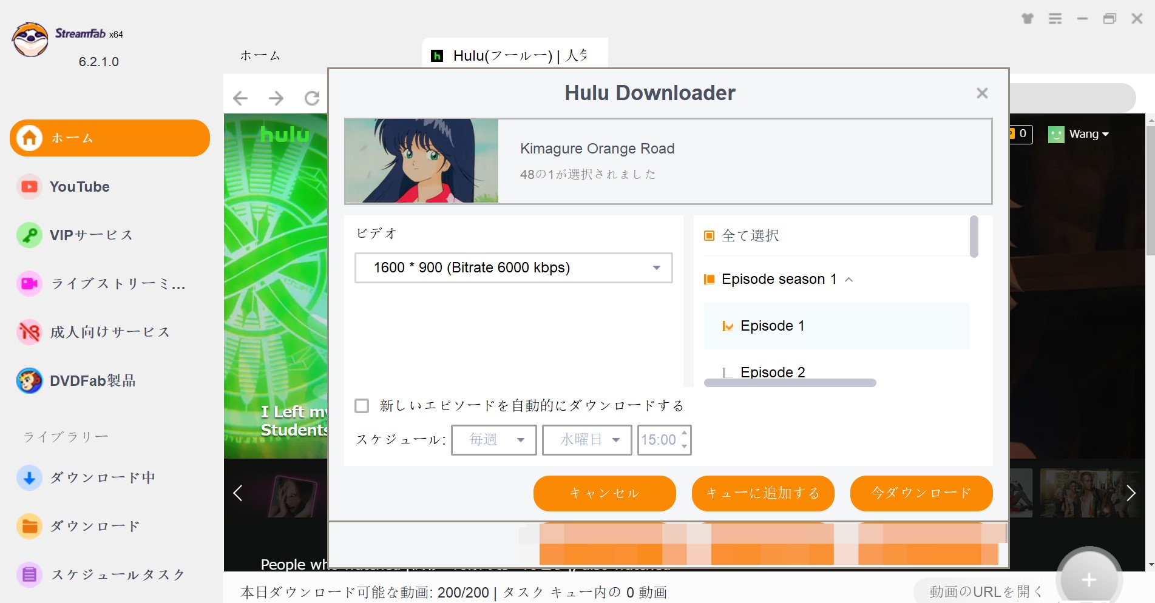Click the round plus button at bottom right
The height and width of the screenshot is (603, 1155).
(x=1089, y=579)
